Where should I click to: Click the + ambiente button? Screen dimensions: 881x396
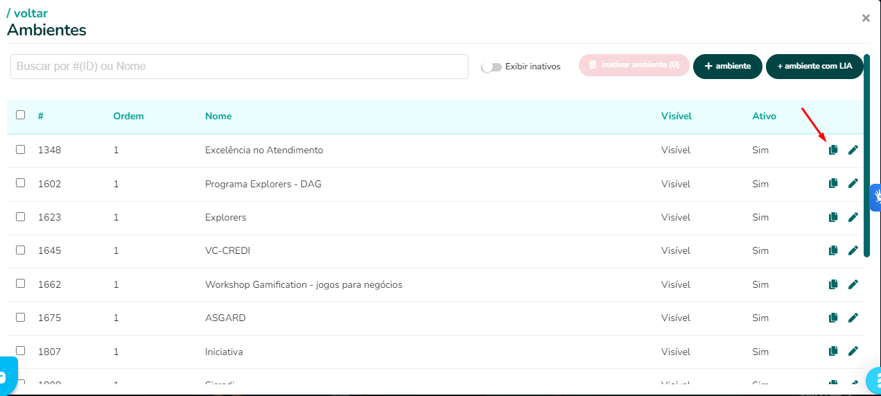tap(728, 66)
